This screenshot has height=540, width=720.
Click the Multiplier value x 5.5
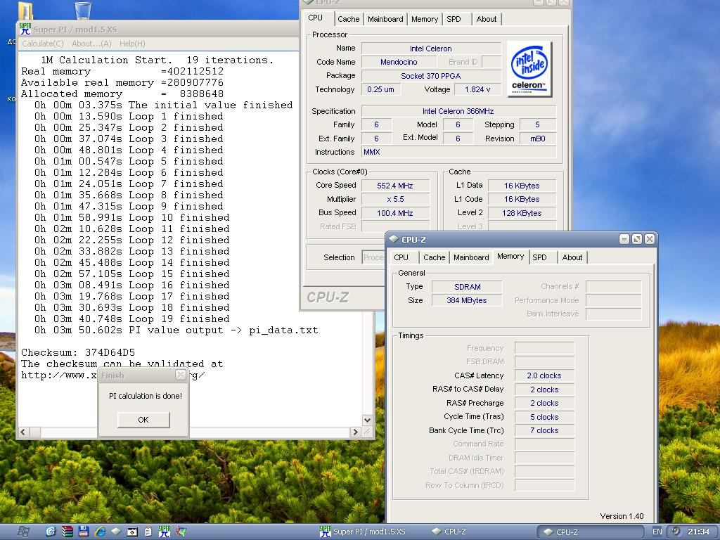click(x=395, y=199)
